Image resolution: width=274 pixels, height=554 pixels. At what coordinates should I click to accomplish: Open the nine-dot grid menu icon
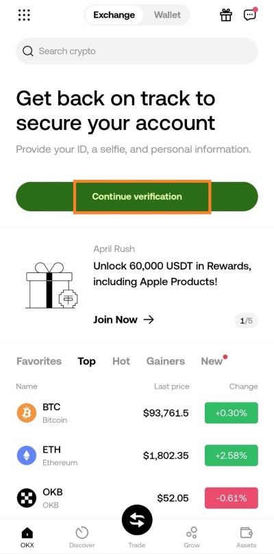pos(24,15)
